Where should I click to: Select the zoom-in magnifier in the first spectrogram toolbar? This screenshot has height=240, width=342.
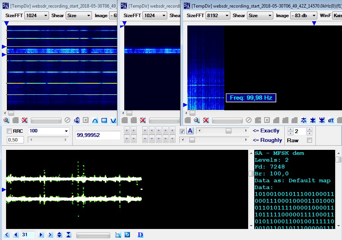pos(5,120)
